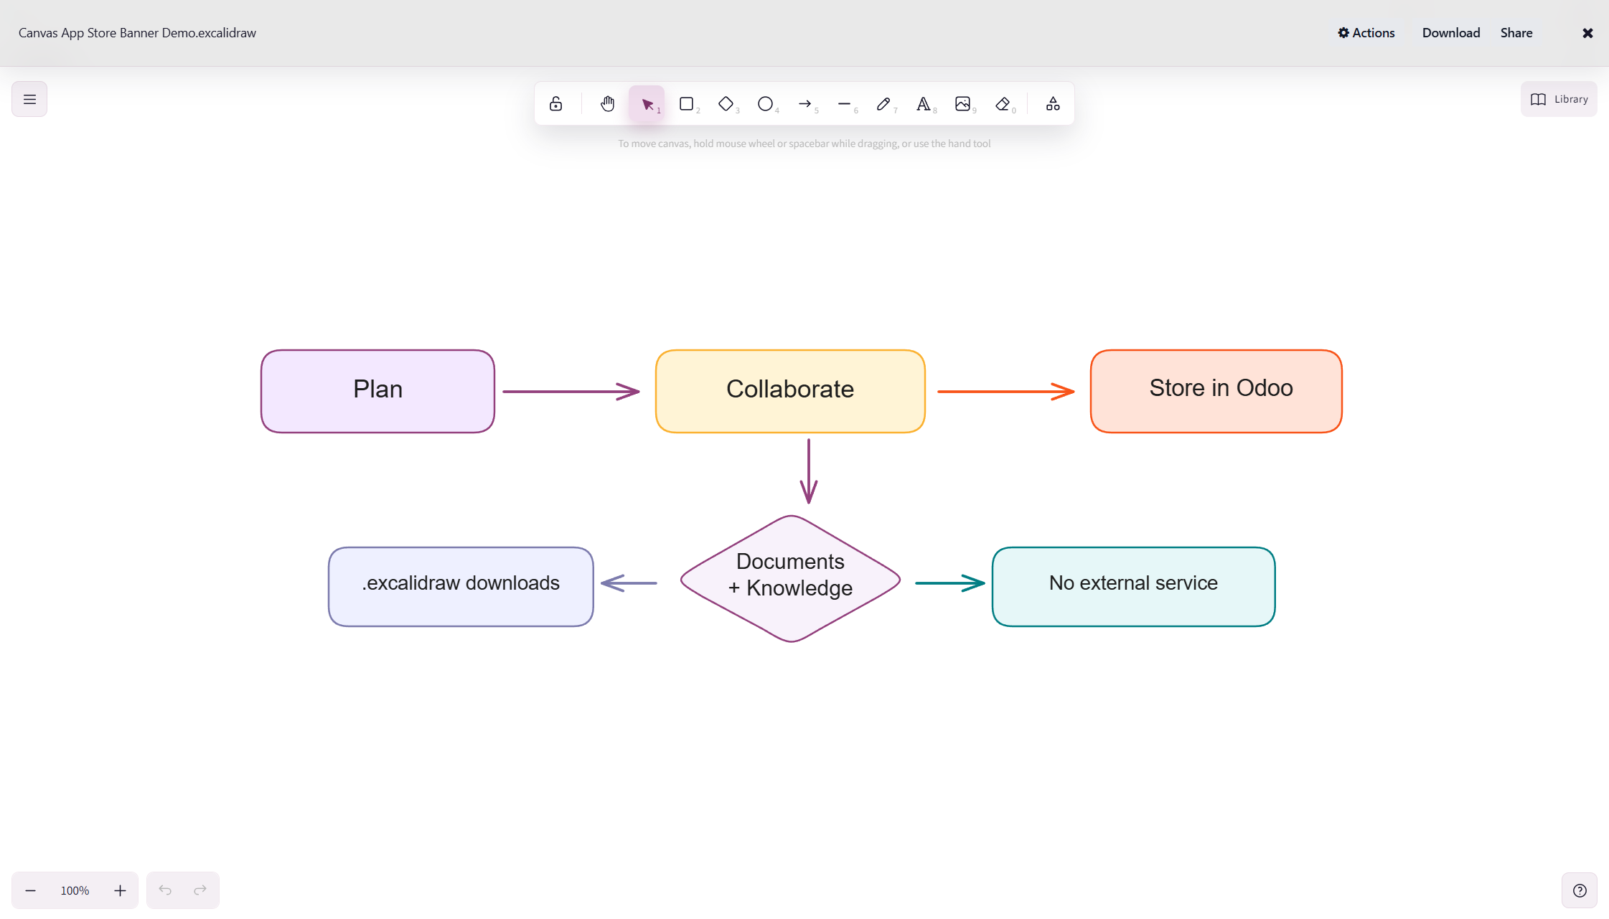1609x919 pixels.
Task: Select the Hand panning tool
Action: (607, 104)
